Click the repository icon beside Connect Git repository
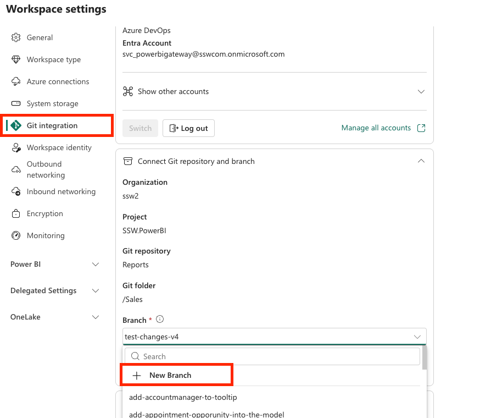480x418 pixels. coord(127,161)
